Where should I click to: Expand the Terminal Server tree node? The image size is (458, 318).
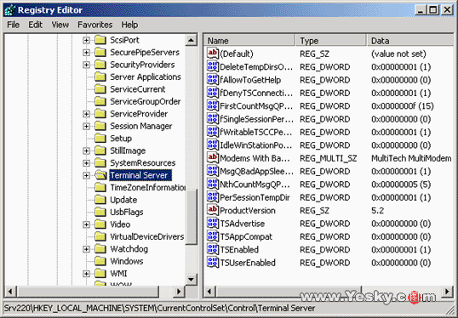click(x=87, y=175)
